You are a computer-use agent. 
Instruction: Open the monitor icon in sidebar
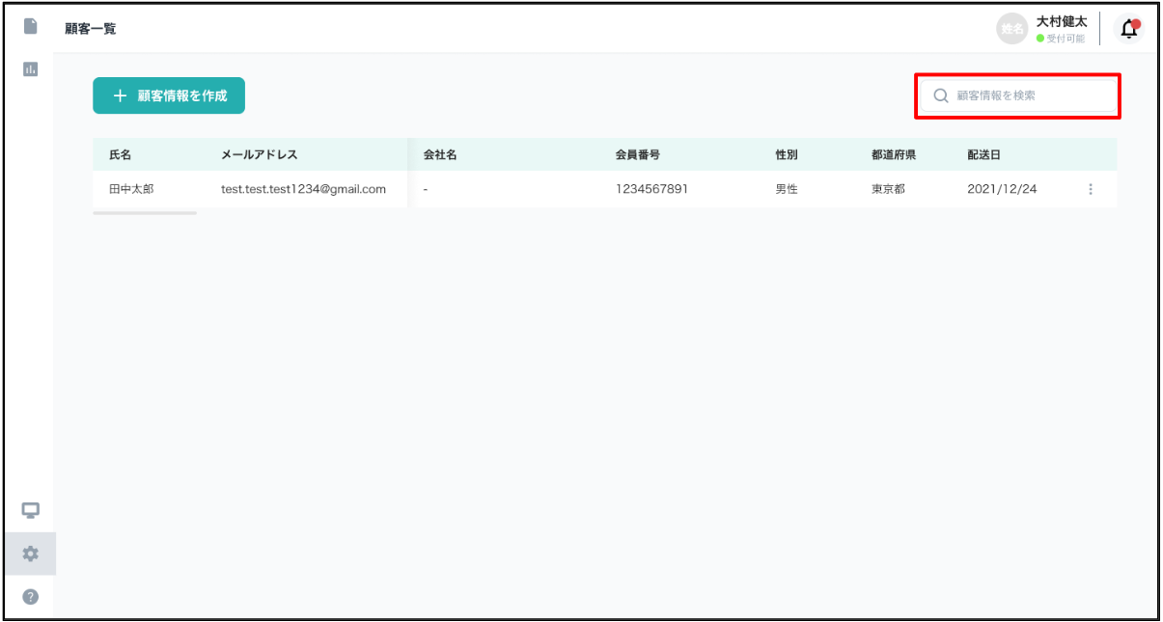30,510
